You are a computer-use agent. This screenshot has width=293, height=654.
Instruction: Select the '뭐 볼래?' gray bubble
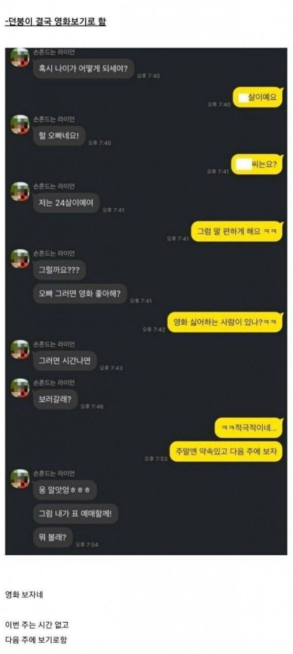tap(53, 537)
